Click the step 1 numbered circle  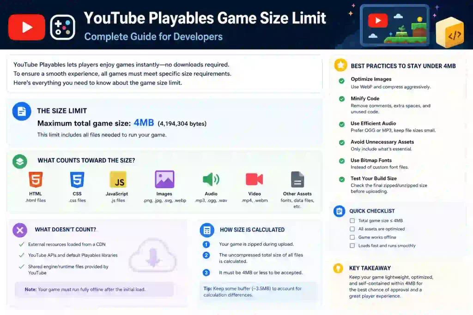tap(206, 244)
